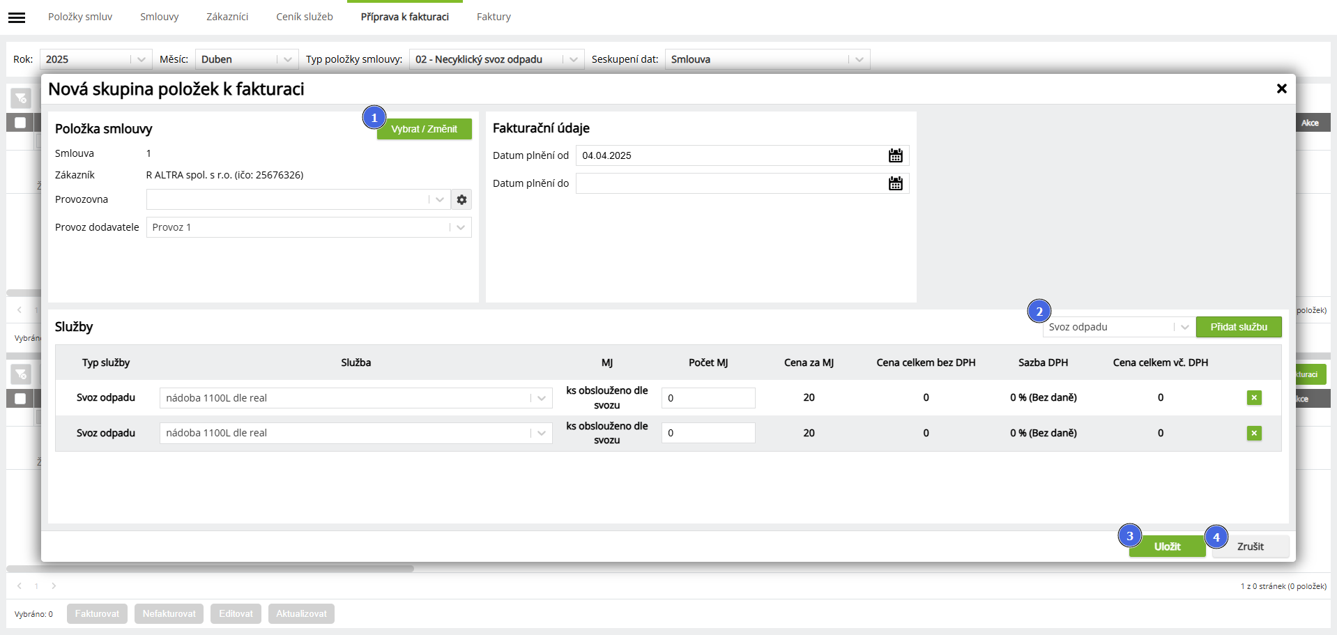1337x635 pixels.
Task: Click the Služby section heading
Action: coord(74,327)
